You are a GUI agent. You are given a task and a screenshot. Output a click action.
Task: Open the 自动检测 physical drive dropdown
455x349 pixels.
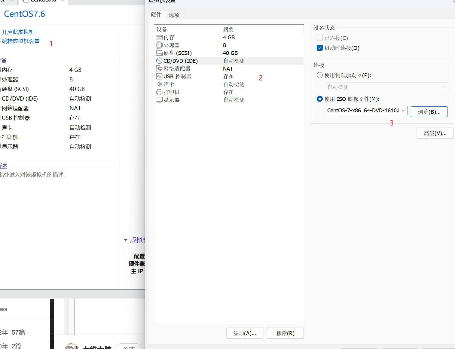(387, 87)
